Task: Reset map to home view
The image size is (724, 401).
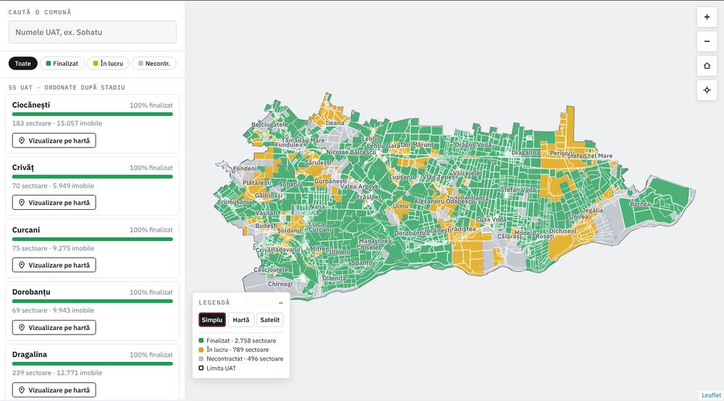Action: click(707, 66)
